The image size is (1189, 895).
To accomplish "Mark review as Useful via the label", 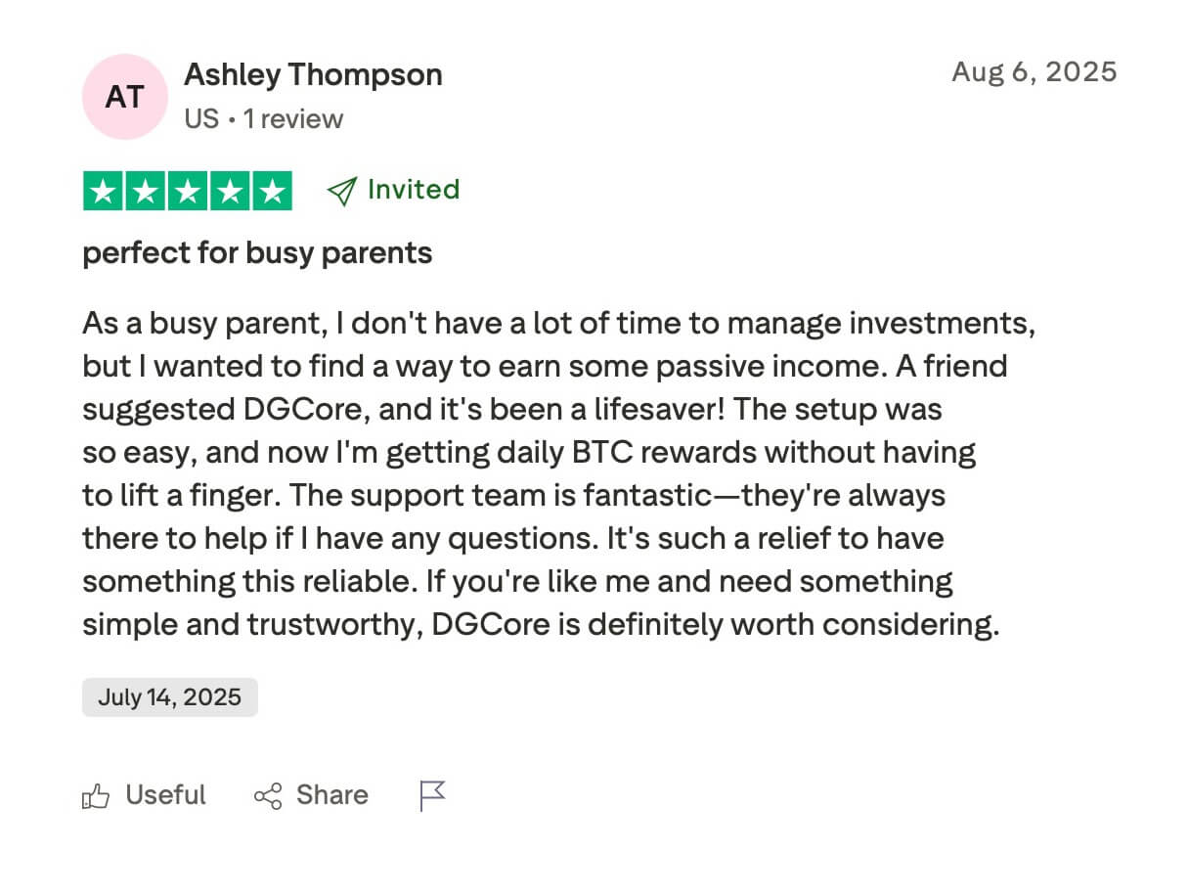I will (x=165, y=795).
